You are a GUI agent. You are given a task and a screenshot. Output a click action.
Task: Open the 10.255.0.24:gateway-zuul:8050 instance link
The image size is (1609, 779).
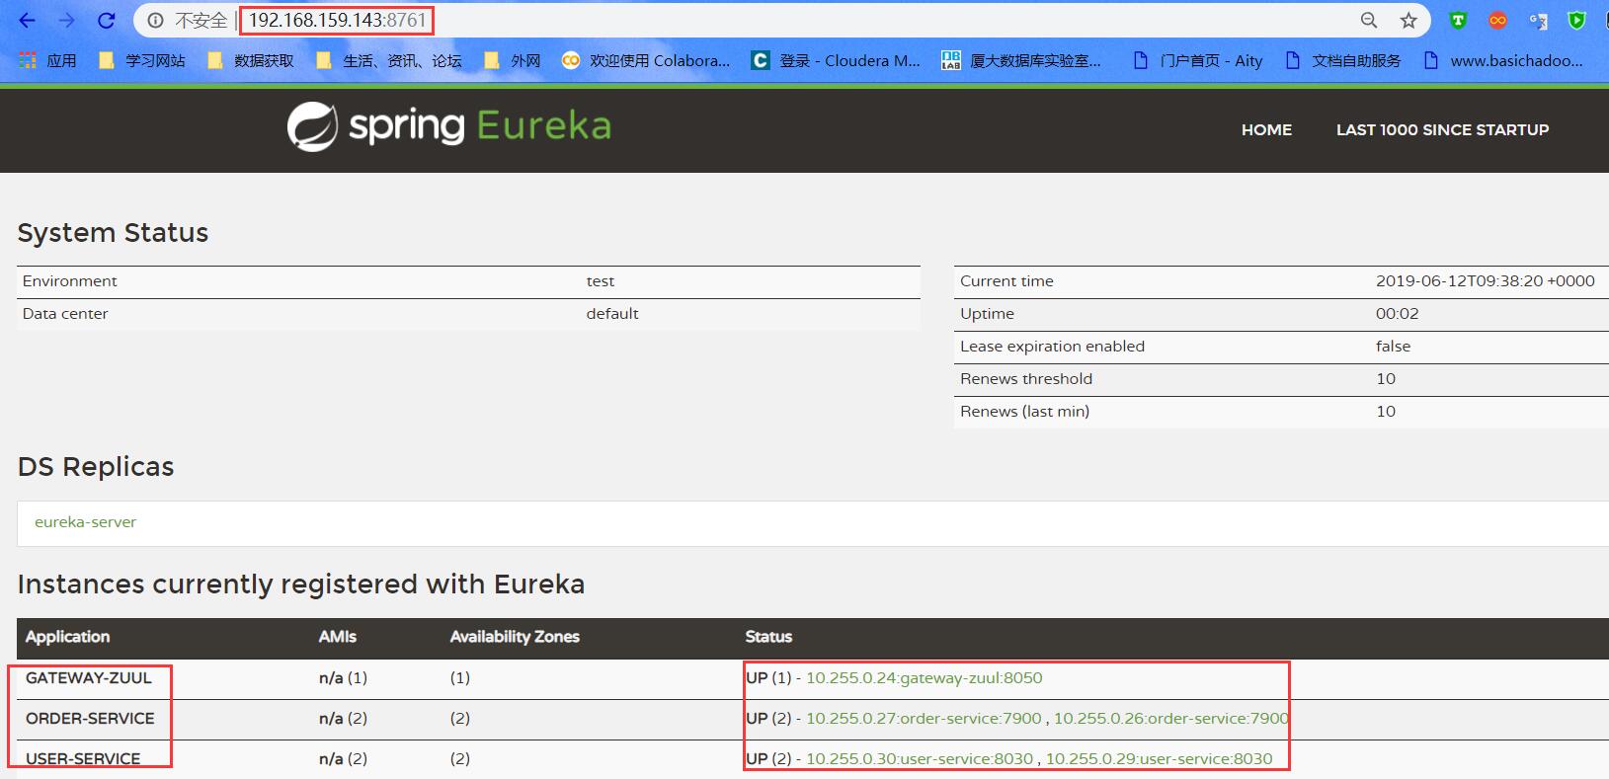click(x=924, y=677)
